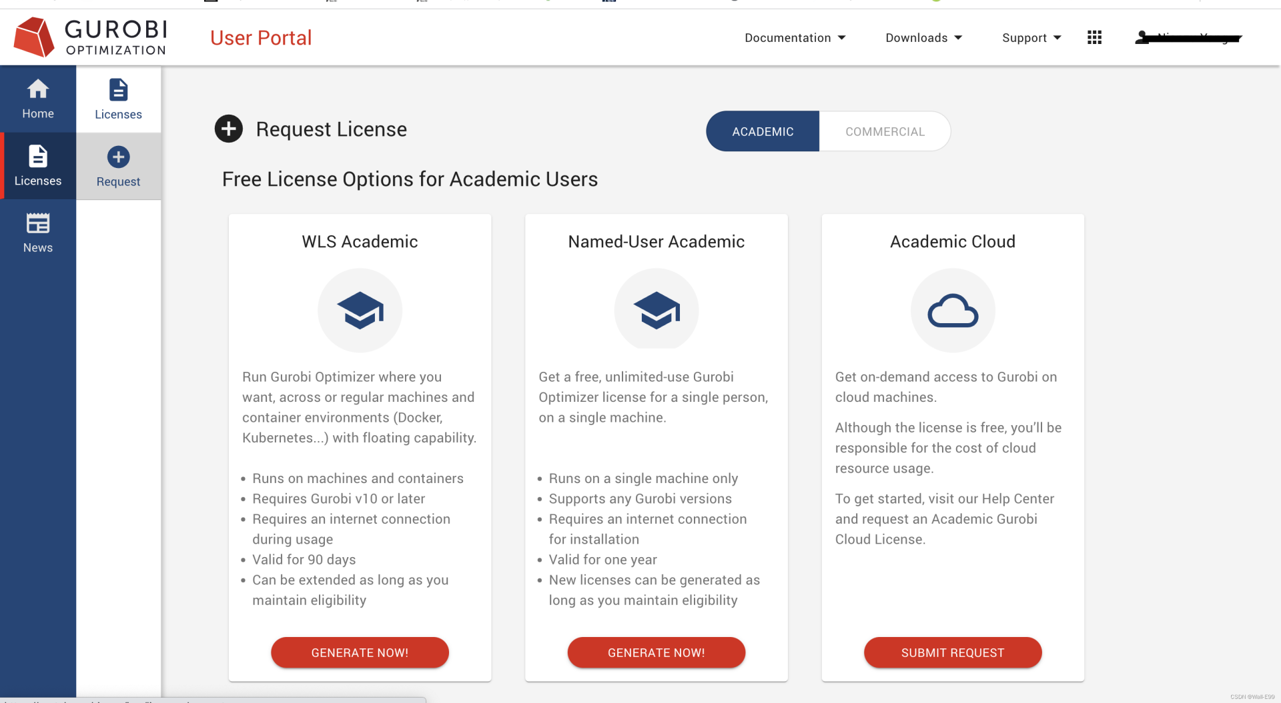Open Licenses document icon in submenu
1281x703 pixels.
(118, 90)
